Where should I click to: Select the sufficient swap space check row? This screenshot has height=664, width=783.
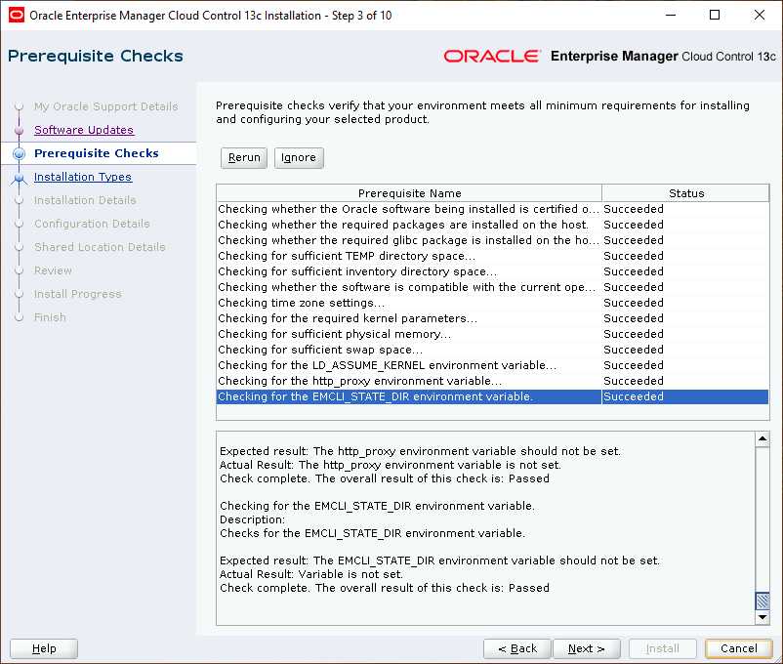tap(492, 350)
